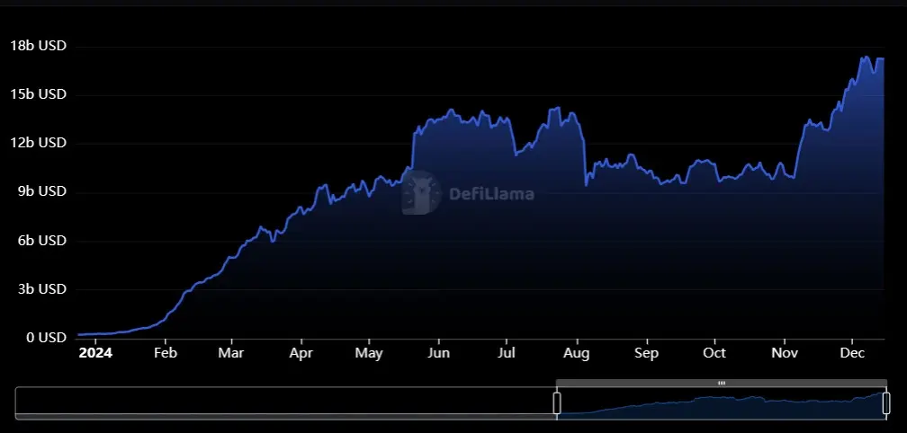Click the Feb marker on time axis
907x433 pixels.
click(x=166, y=353)
